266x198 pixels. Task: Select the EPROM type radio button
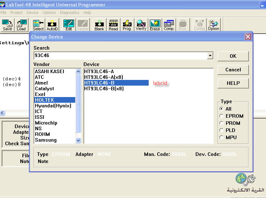(221, 116)
